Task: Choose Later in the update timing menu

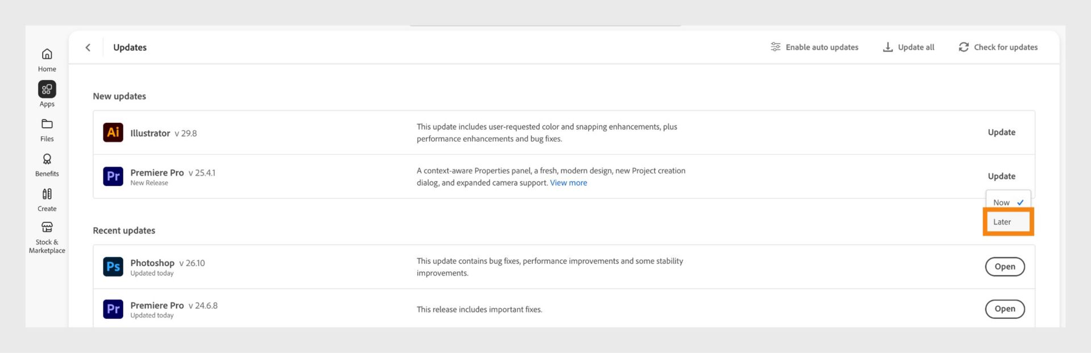Action: click(x=1003, y=222)
